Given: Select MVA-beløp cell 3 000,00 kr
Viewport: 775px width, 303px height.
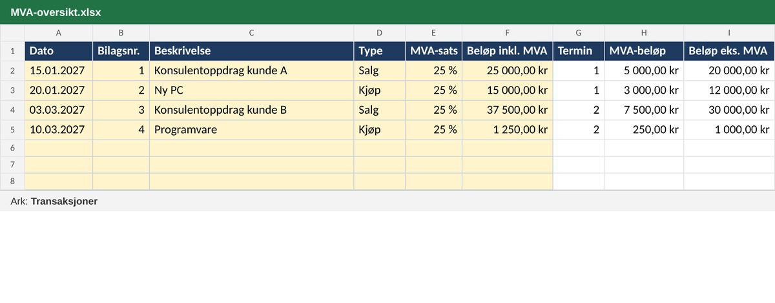Looking at the screenshot, I should click(644, 90).
